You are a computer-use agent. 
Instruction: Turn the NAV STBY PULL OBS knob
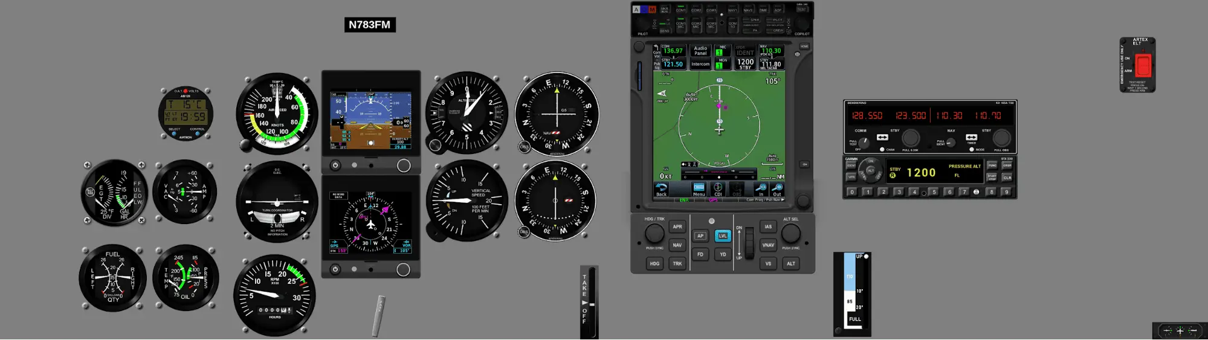point(1001,138)
